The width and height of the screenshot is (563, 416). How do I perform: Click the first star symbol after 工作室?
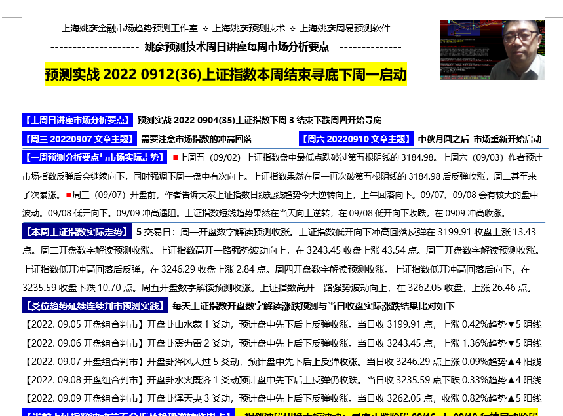tap(206, 29)
